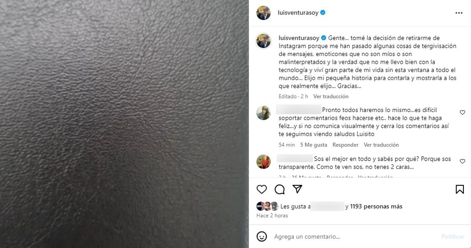Open the first commenter's avatar
Screen dimensions: 471x248
(x=263, y=113)
